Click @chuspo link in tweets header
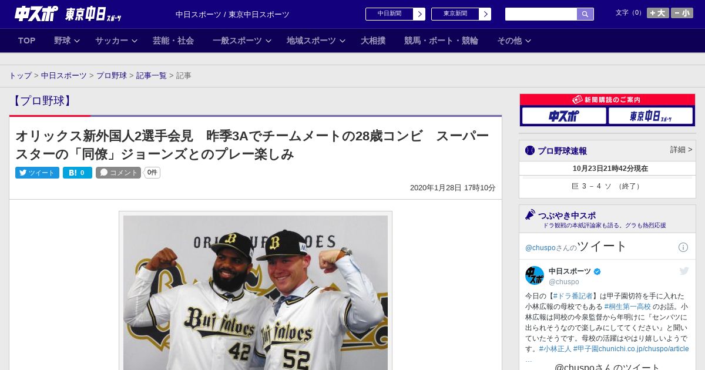The image size is (705, 370). (540, 248)
